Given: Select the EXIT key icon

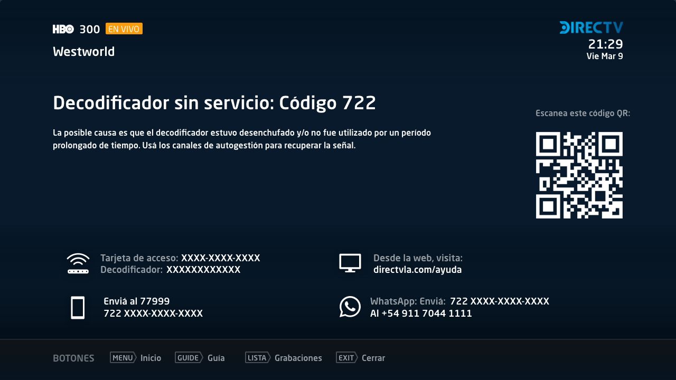Looking at the screenshot, I should click(347, 357).
